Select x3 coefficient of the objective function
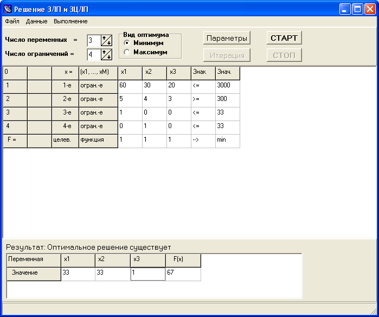This screenshot has height=317, width=379. tap(179, 141)
